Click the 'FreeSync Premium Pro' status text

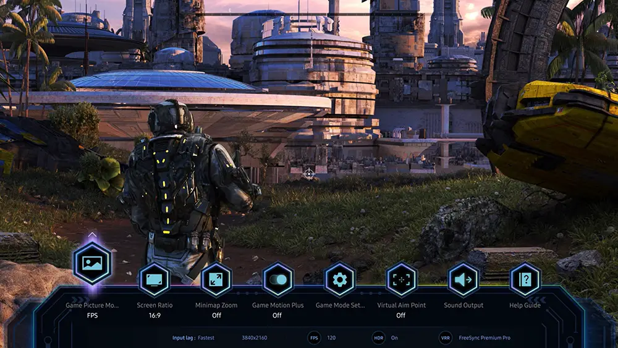[x=485, y=337]
